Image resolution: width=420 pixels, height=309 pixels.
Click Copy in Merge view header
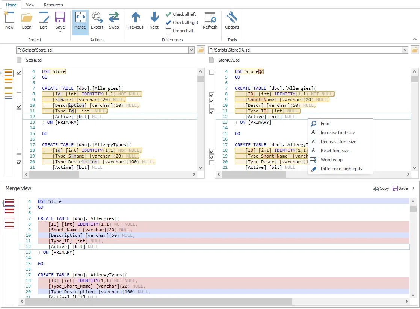coord(381,188)
